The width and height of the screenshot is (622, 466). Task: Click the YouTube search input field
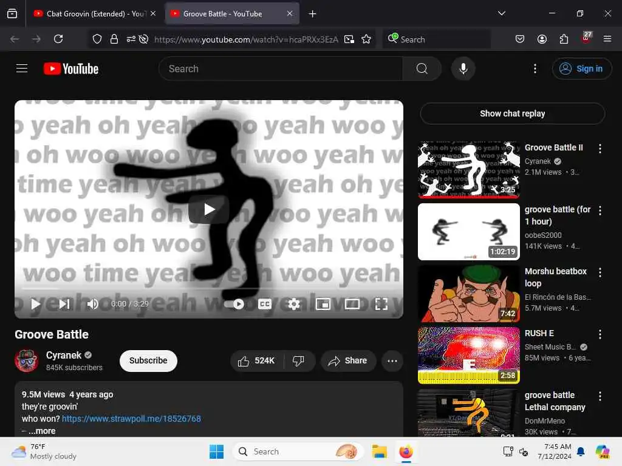coord(281,69)
